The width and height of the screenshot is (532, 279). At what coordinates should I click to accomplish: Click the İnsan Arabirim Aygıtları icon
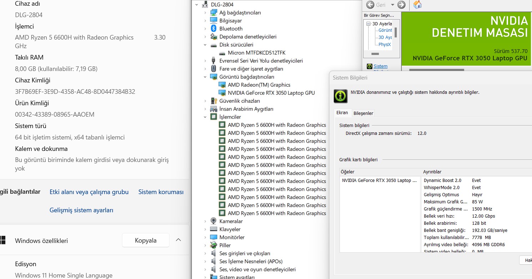click(x=214, y=109)
